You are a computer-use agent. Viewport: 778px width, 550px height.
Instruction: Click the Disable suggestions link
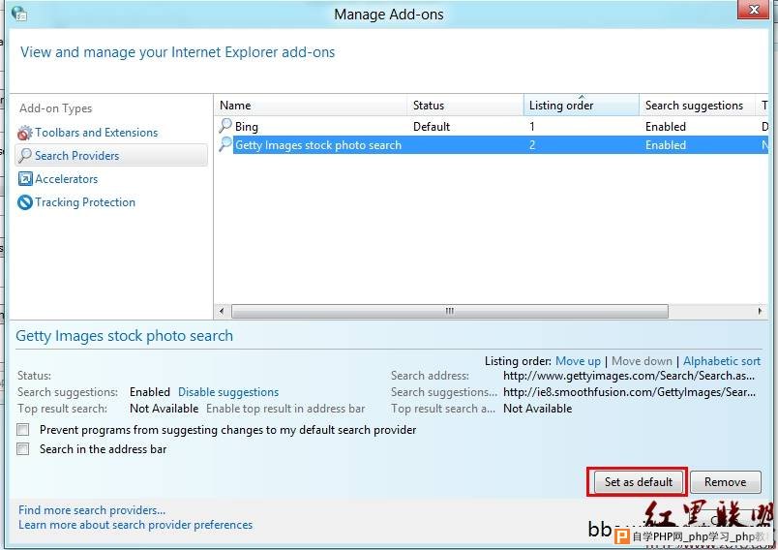228,392
